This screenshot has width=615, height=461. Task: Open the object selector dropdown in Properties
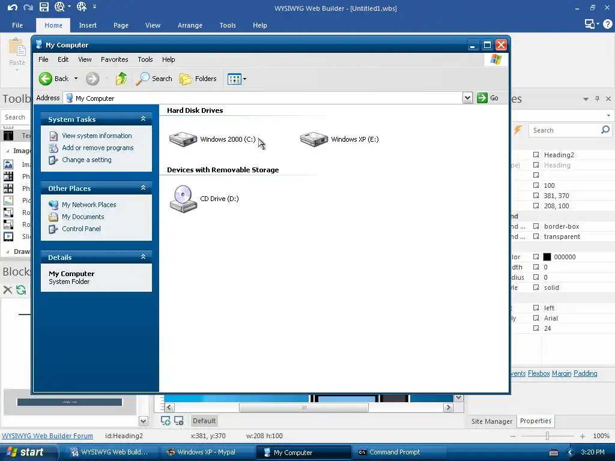click(608, 116)
